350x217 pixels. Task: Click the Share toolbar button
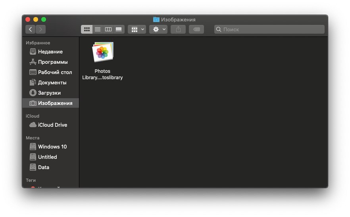tap(178, 29)
